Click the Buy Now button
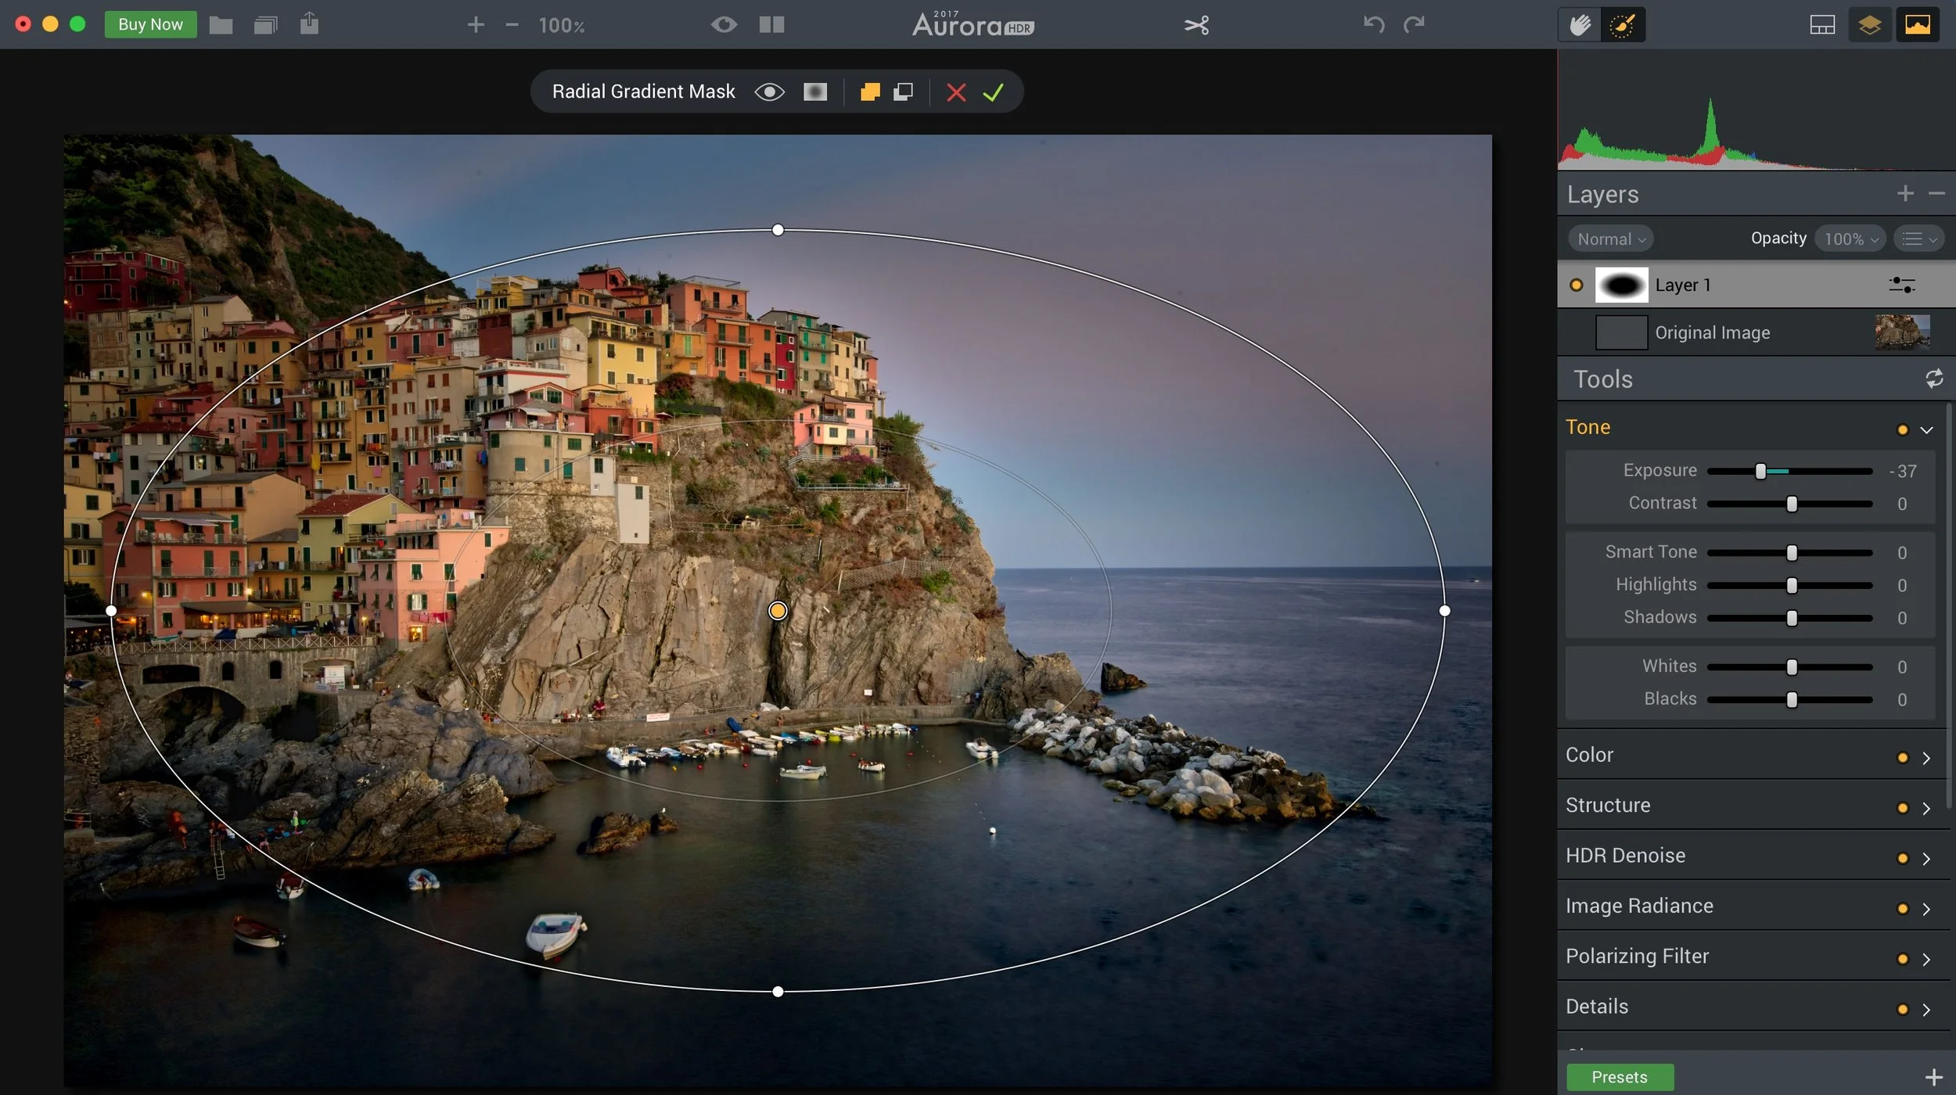The width and height of the screenshot is (1956, 1095). tap(150, 24)
